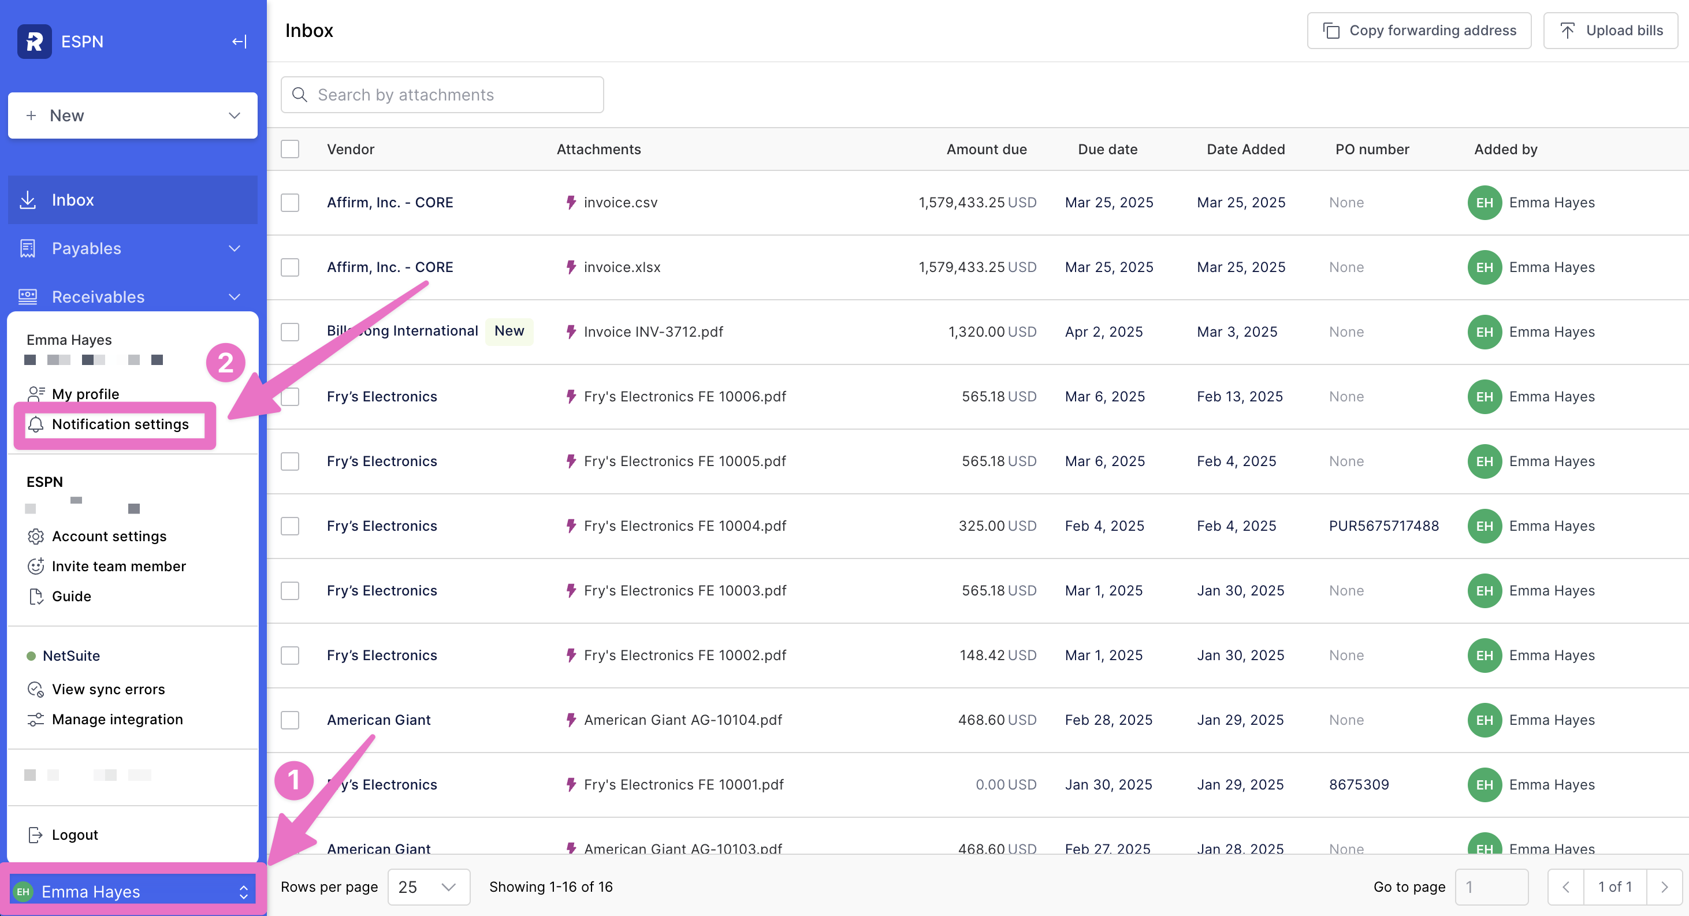Open Billabong International vendor link
Screen dimensions: 1689x916
(x=403, y=331)
